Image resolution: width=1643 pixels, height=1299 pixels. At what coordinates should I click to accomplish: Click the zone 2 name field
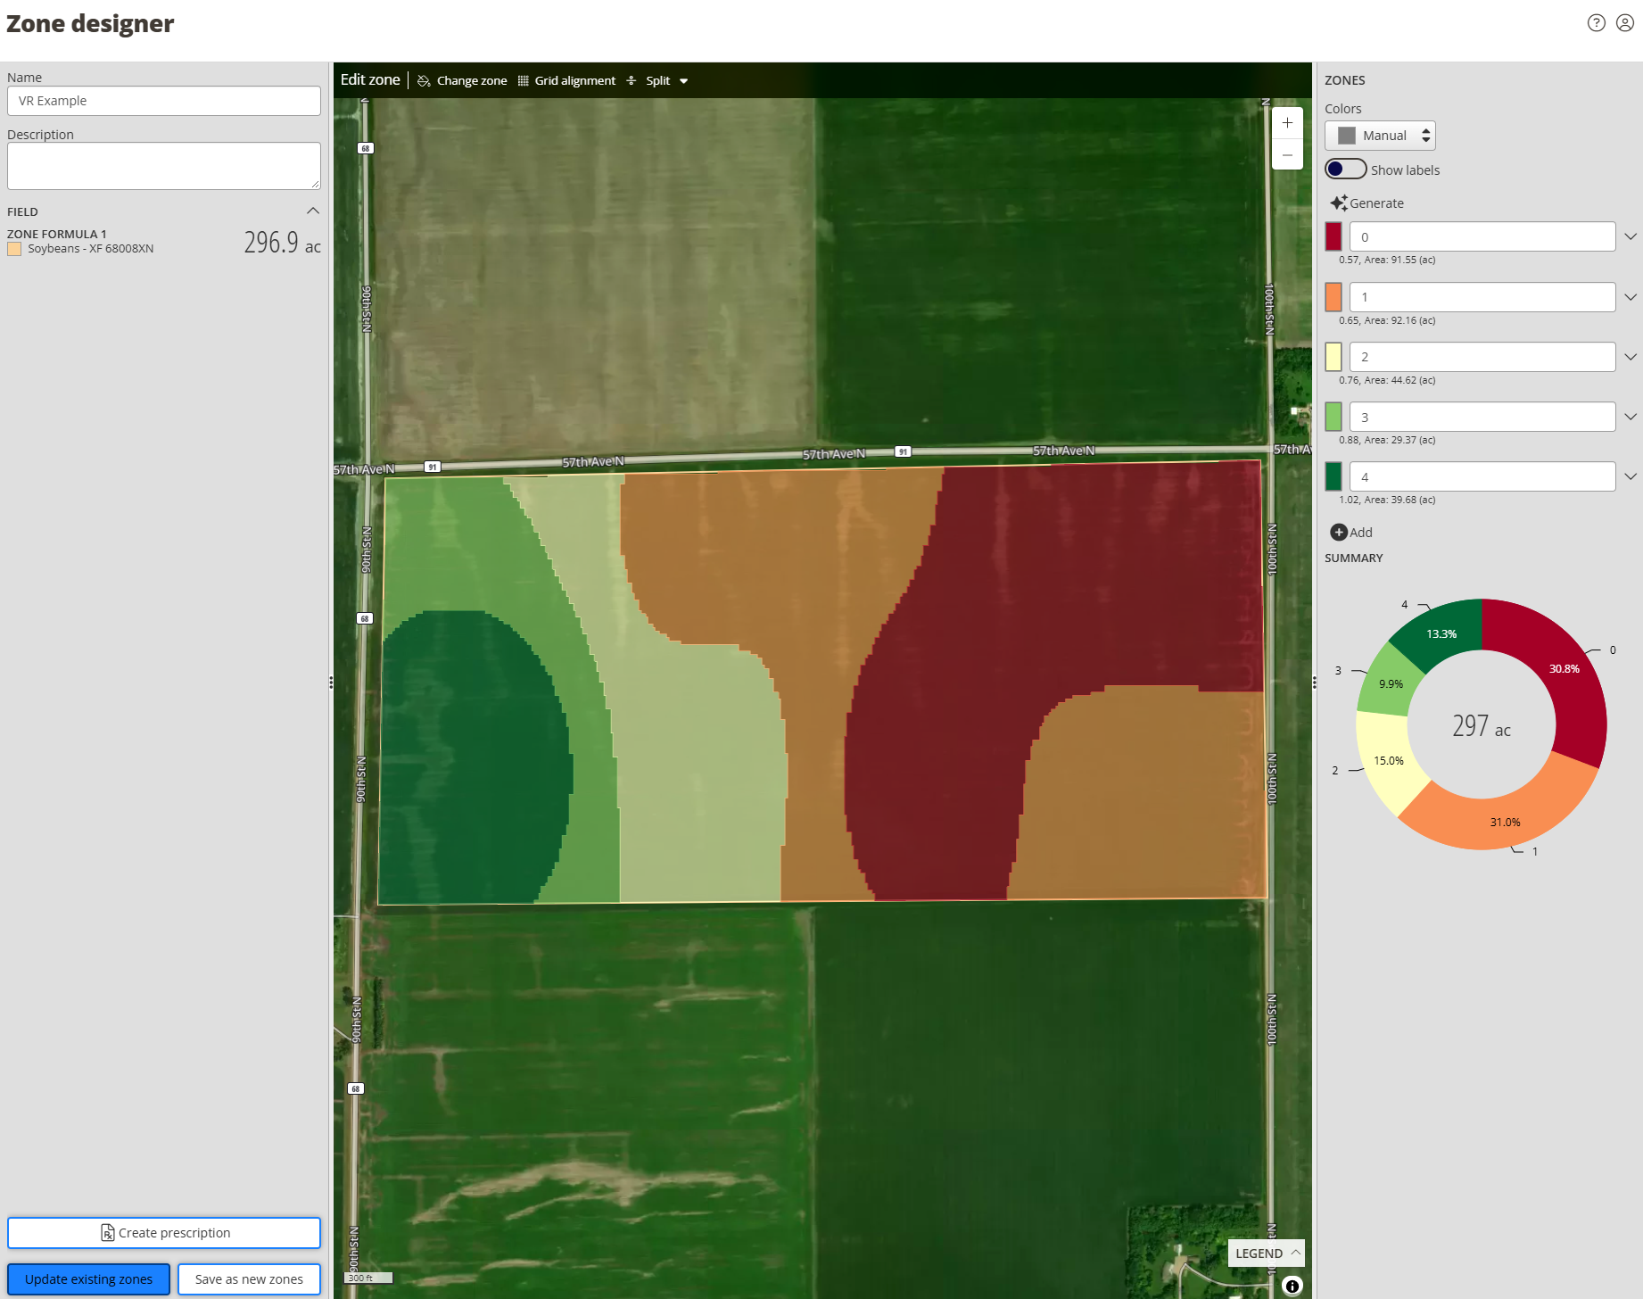(1482, 357)
